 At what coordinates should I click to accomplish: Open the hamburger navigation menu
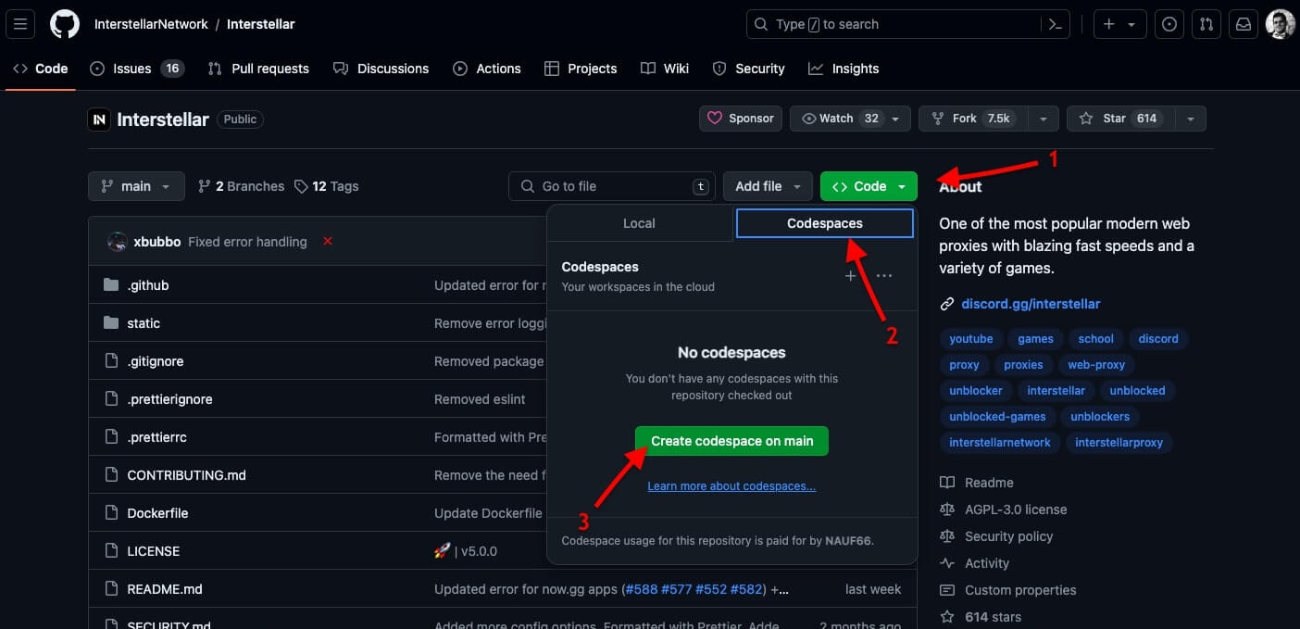click(x=20, y=24)
